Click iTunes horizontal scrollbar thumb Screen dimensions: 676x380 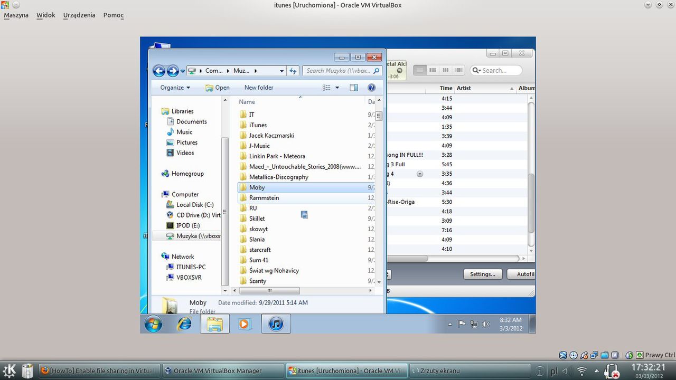tap(407, 259)
